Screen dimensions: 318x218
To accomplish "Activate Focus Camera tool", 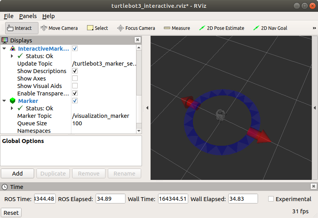I will pos(136,28).
